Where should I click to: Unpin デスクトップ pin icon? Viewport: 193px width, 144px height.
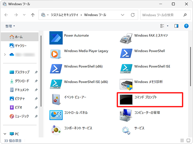(x=36, y=72)
